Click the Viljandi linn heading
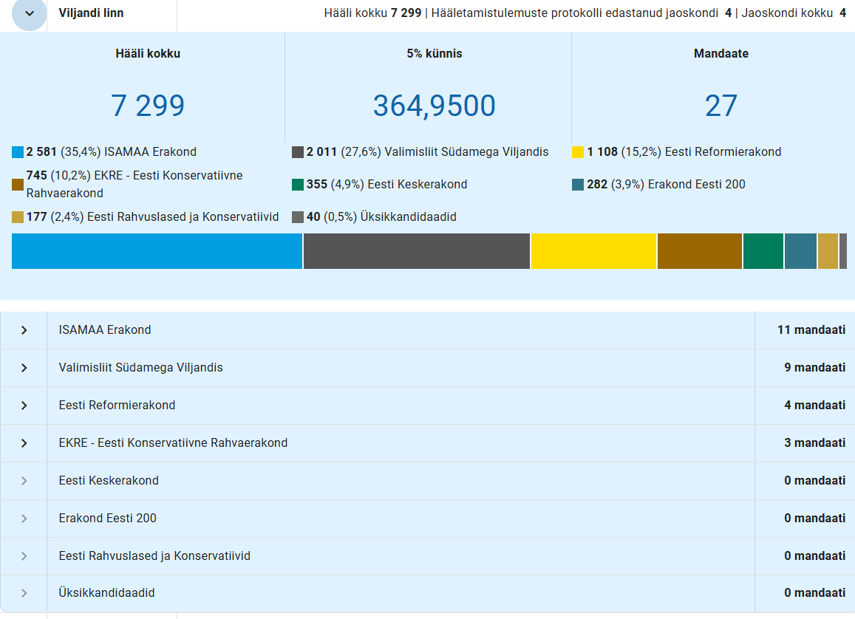The image size is (855, 619). 91,13
